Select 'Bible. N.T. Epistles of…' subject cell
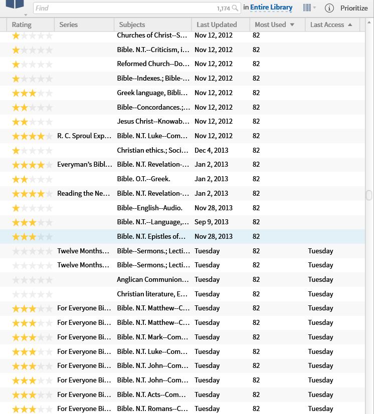374x414 pixels. [x=151, y=237]
